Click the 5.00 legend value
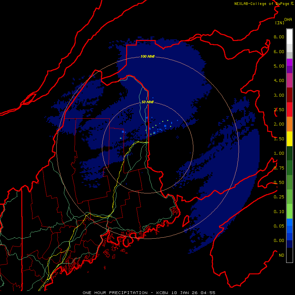Image resolution: width=295 pixels, height=295 pixels. tap(279, 66)
